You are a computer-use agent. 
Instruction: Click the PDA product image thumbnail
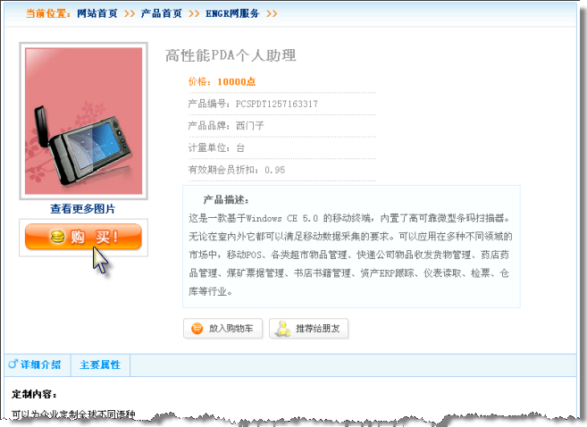pos(83,121)
